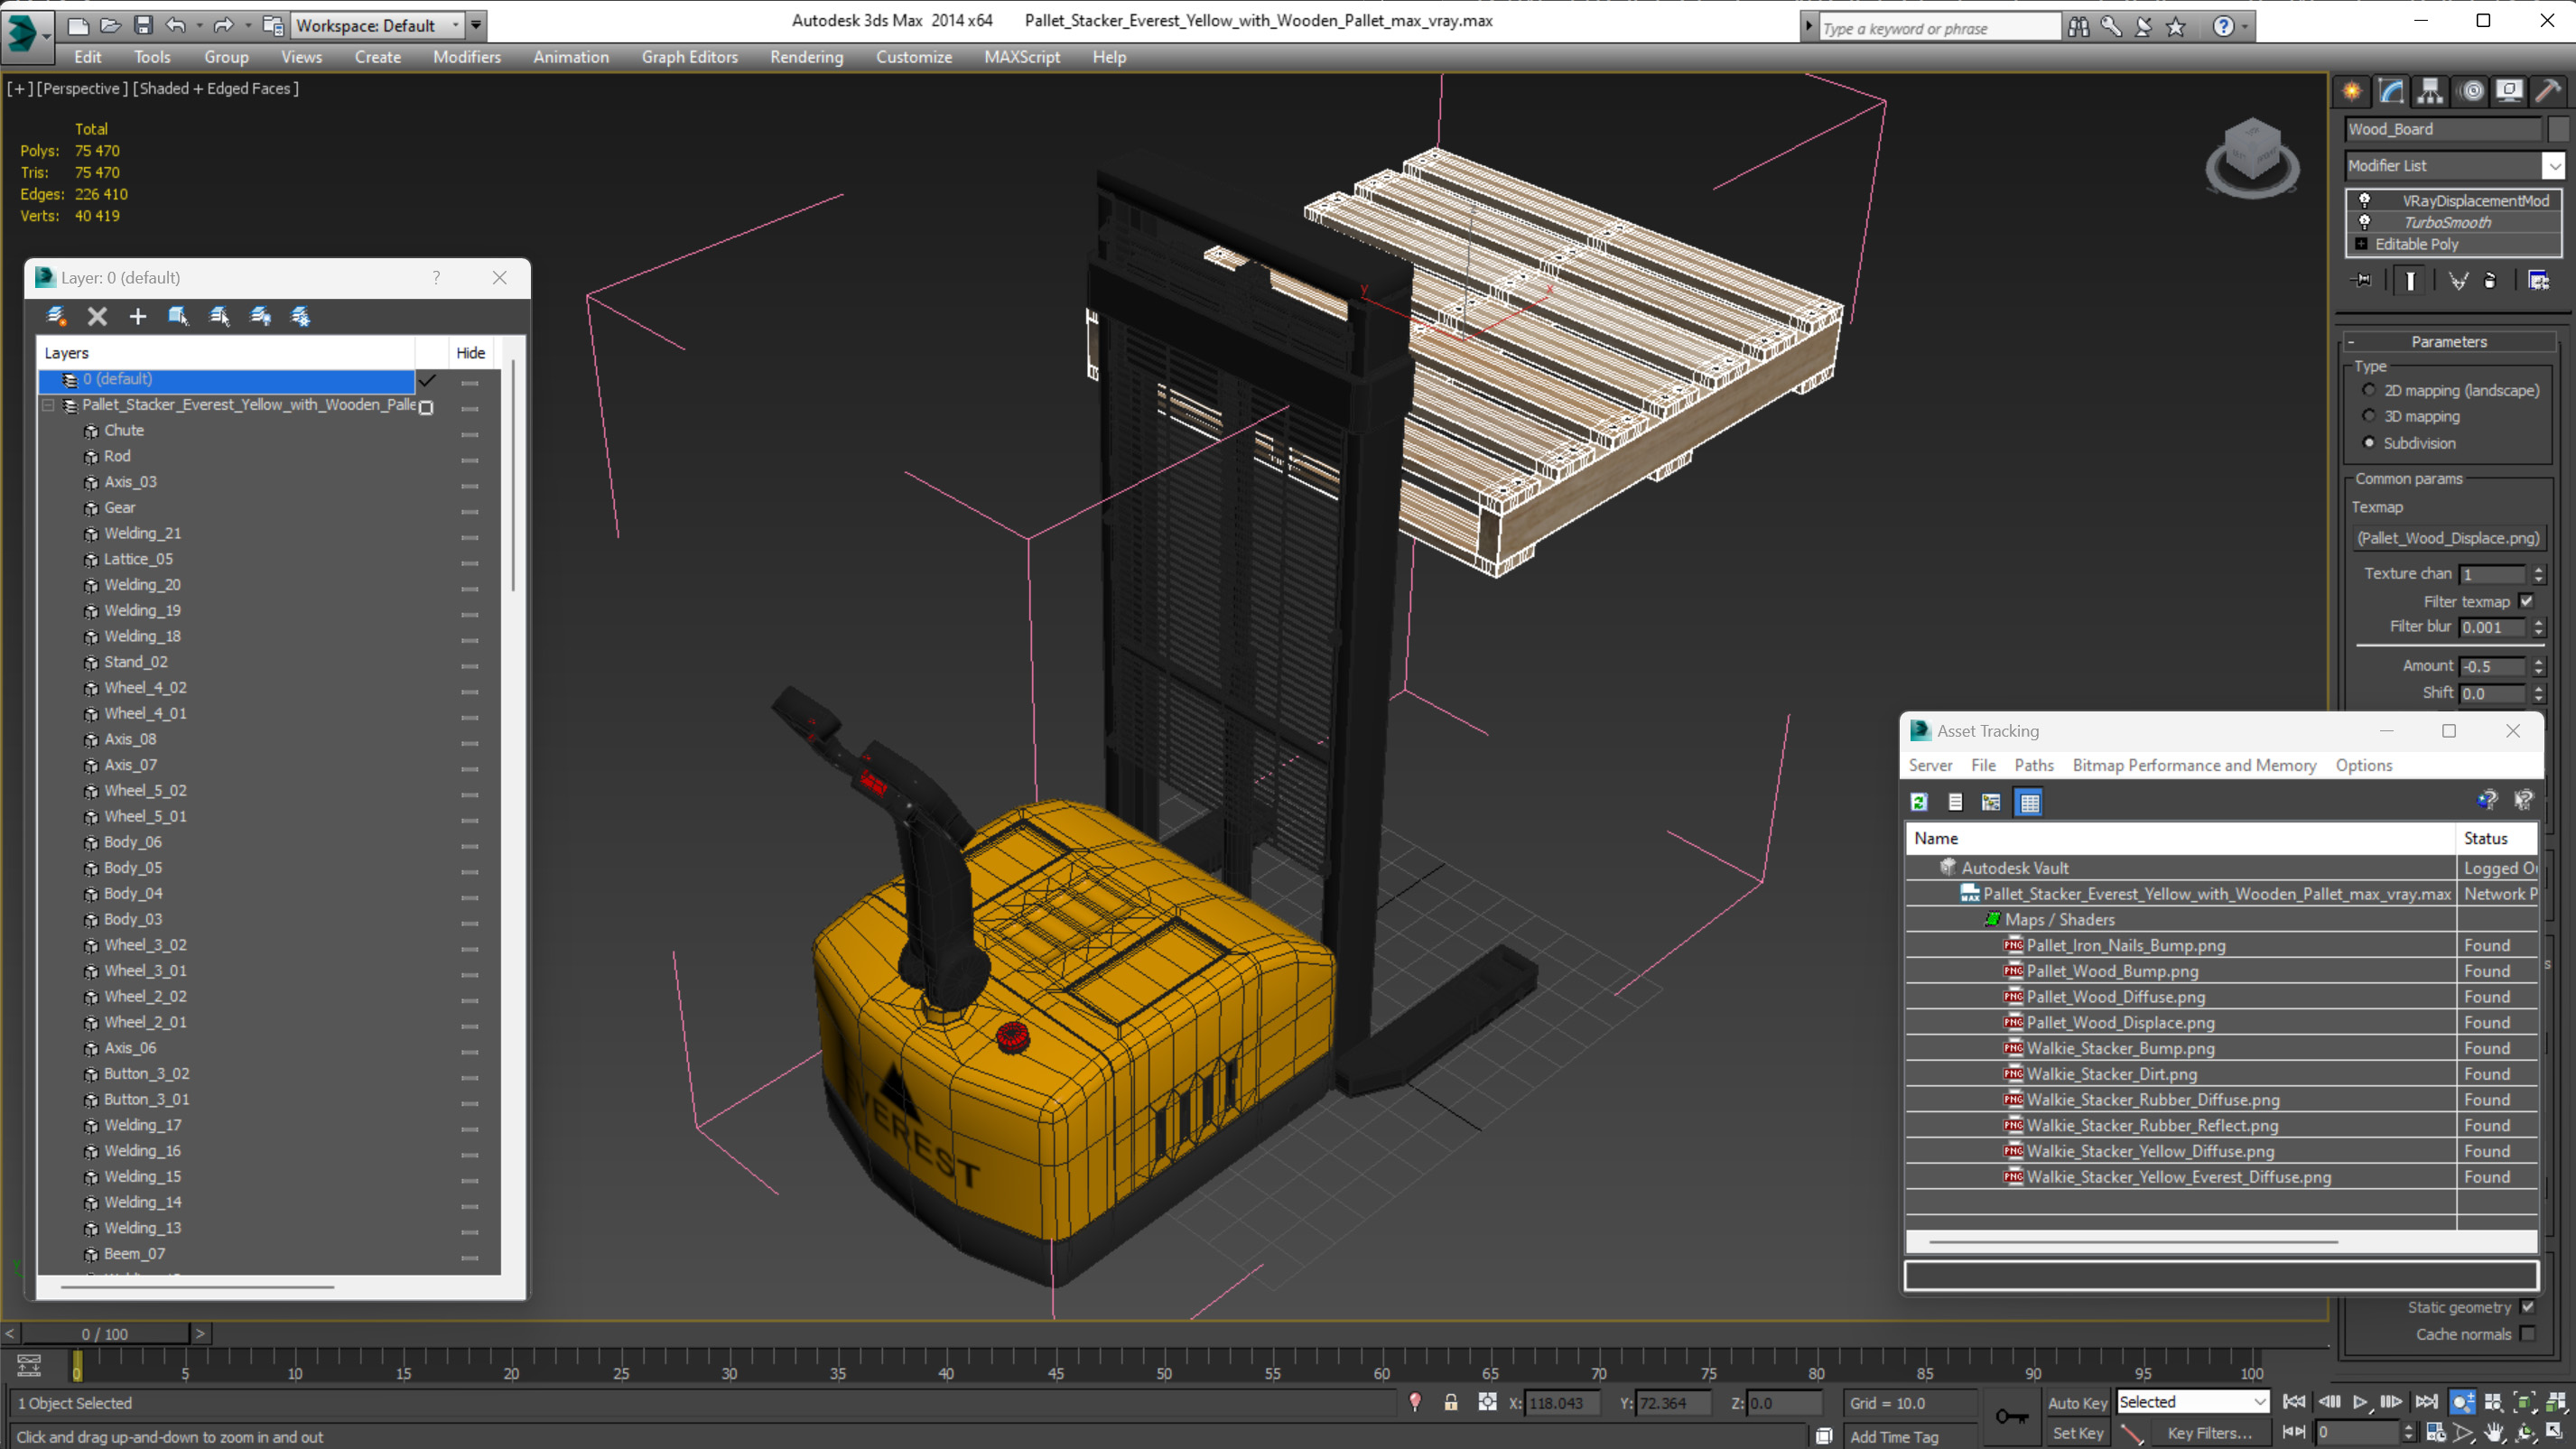Click the Undo arrow icon
This screenshot has width=2576, height=1449.
pyautogui.click(x=176, y=25)
